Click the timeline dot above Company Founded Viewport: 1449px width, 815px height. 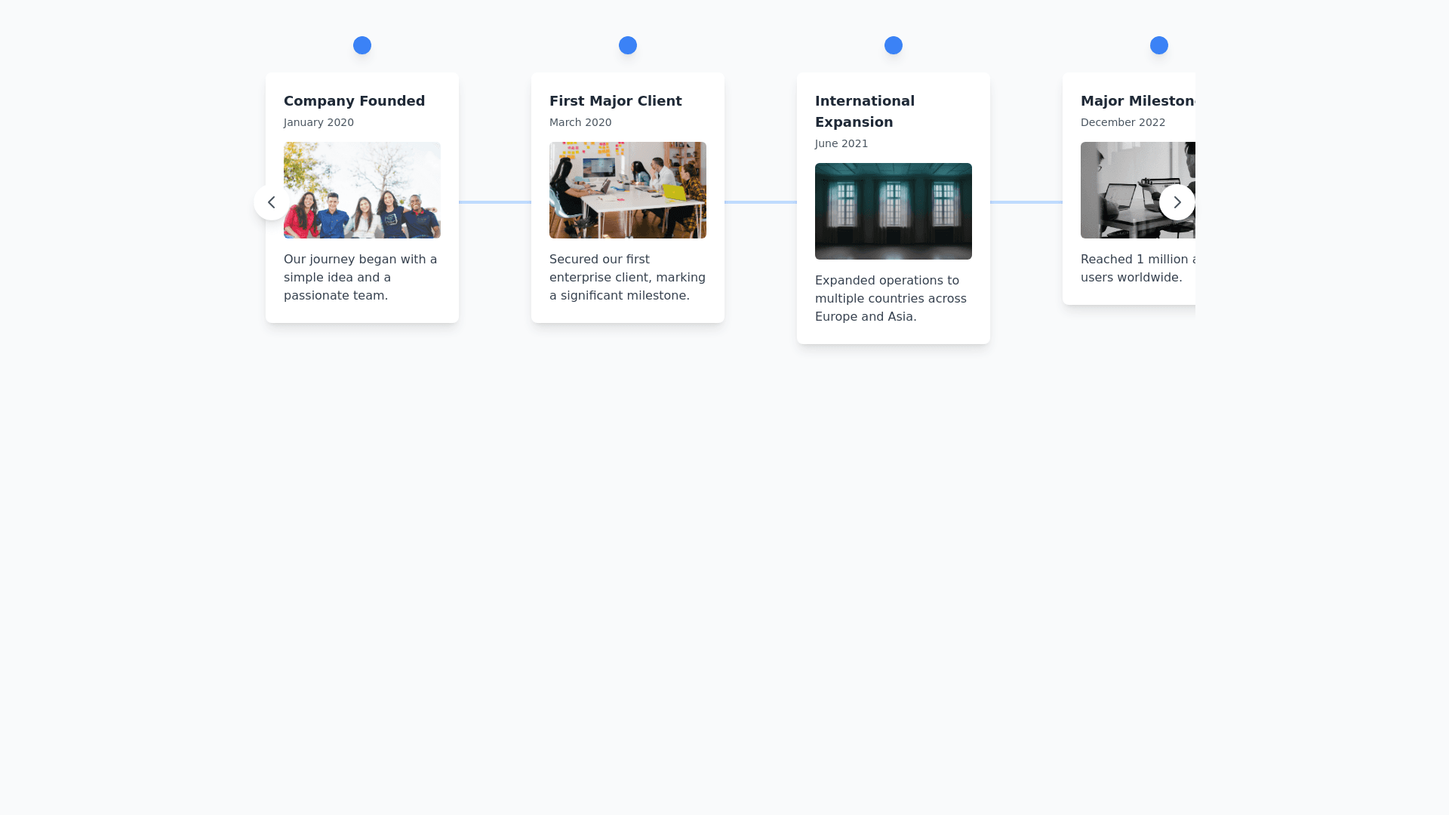(362, 45)
